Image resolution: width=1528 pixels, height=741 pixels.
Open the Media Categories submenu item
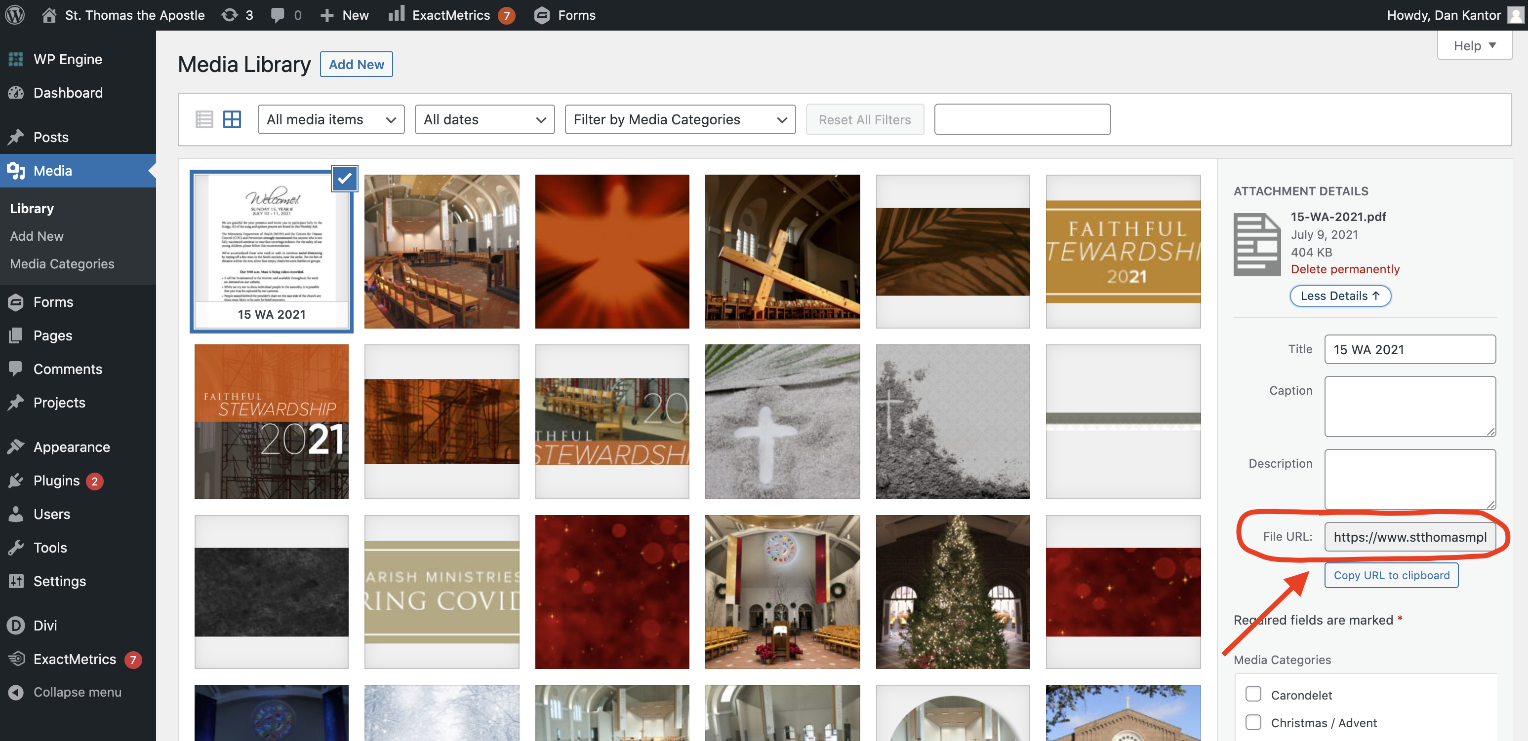pyautogui.click(x=62, y=263)
